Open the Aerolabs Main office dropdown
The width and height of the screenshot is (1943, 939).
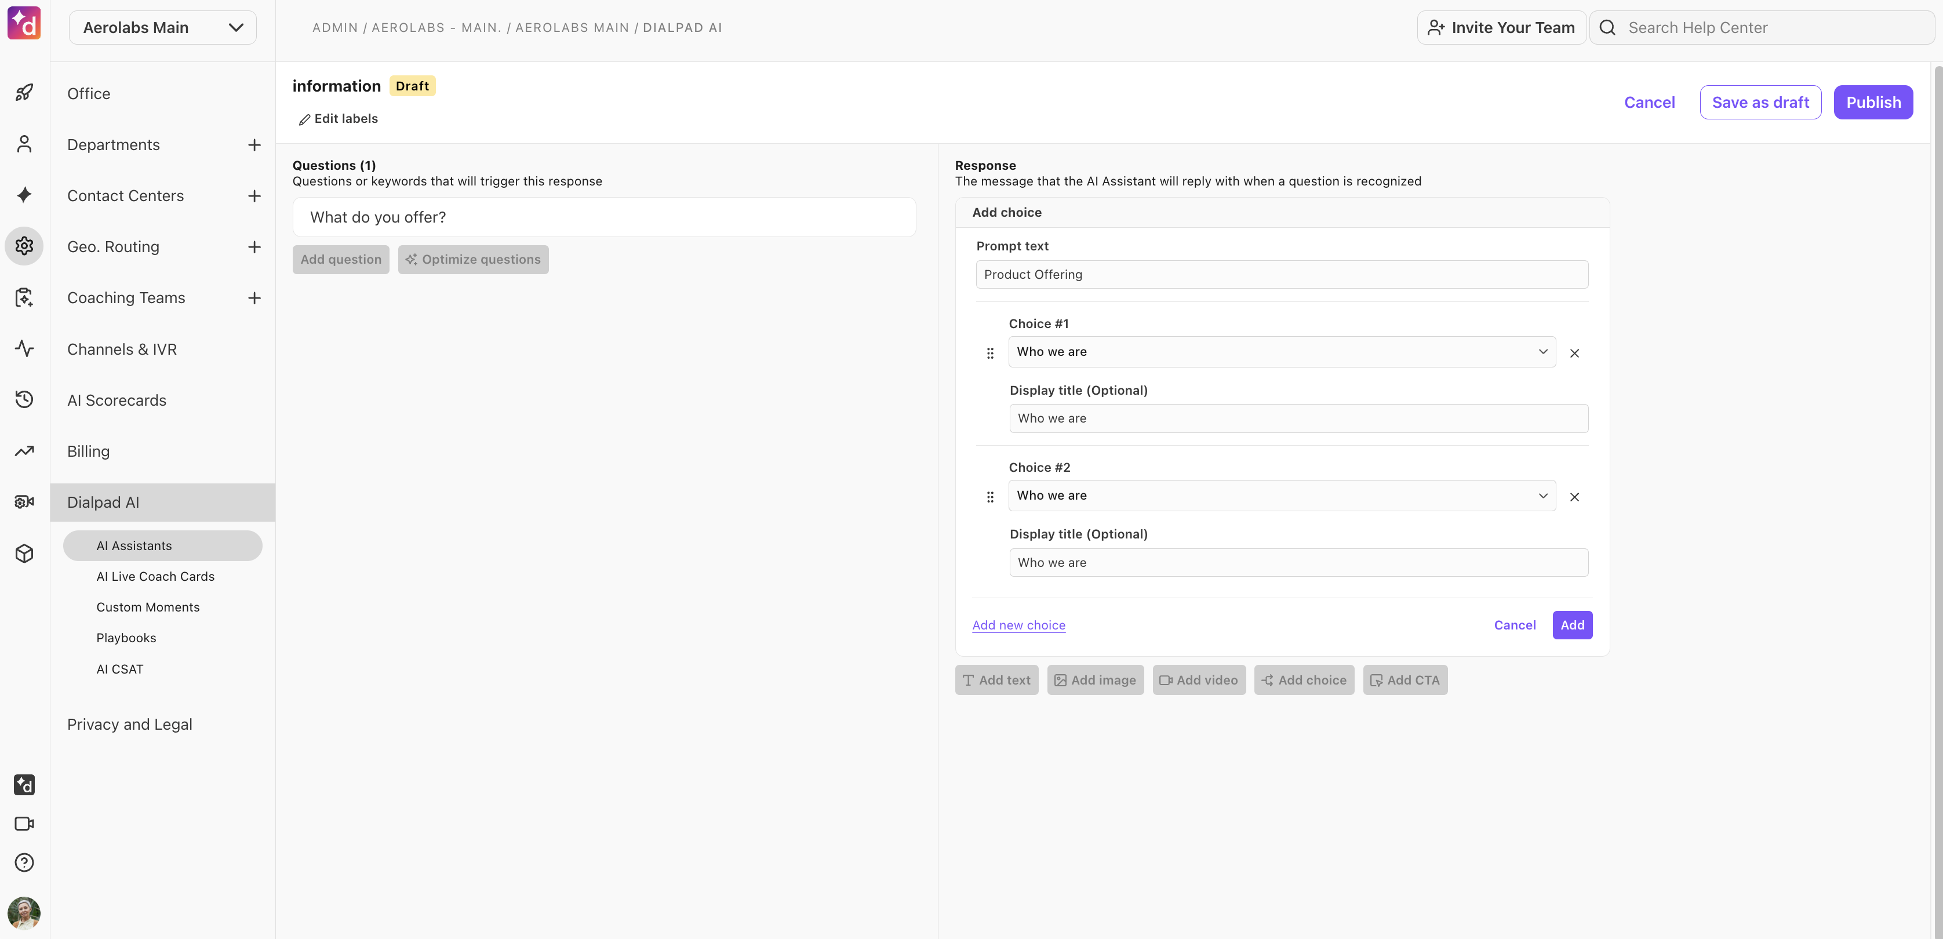[x=163, y=27]
